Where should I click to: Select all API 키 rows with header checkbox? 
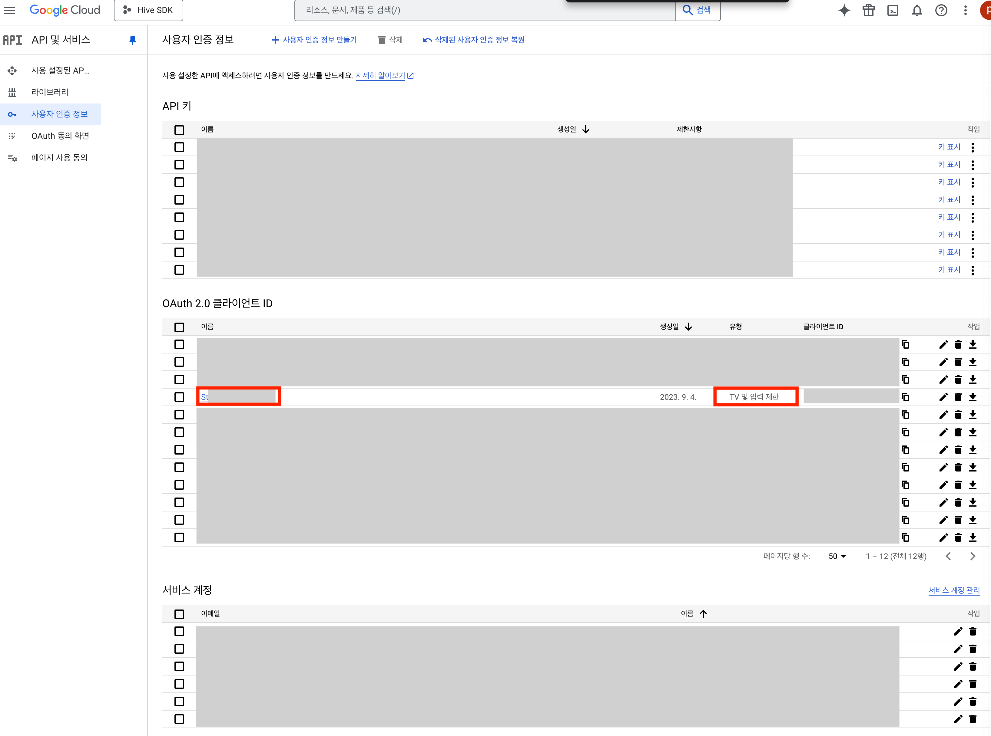(179, 130)
